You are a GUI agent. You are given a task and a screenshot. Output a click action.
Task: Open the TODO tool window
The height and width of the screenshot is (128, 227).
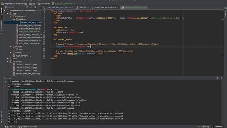pyautogui.click(x=10, y=127)
